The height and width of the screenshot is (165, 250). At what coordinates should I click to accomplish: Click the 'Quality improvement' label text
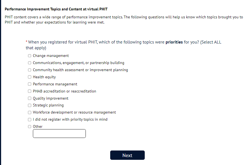(50, 99)
